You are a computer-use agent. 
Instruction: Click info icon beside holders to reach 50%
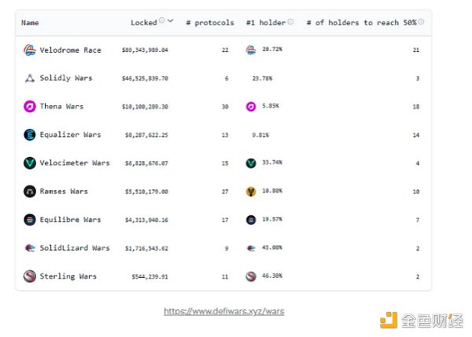pyautogui.click(x=422, y=22)
